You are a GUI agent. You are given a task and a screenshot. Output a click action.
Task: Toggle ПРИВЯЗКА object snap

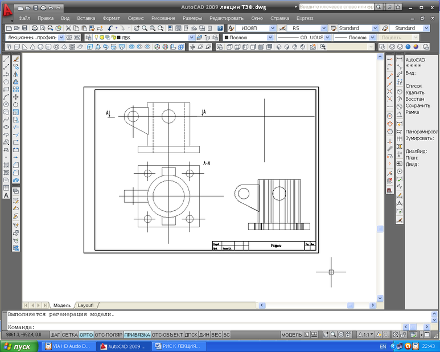coord(137,335)
